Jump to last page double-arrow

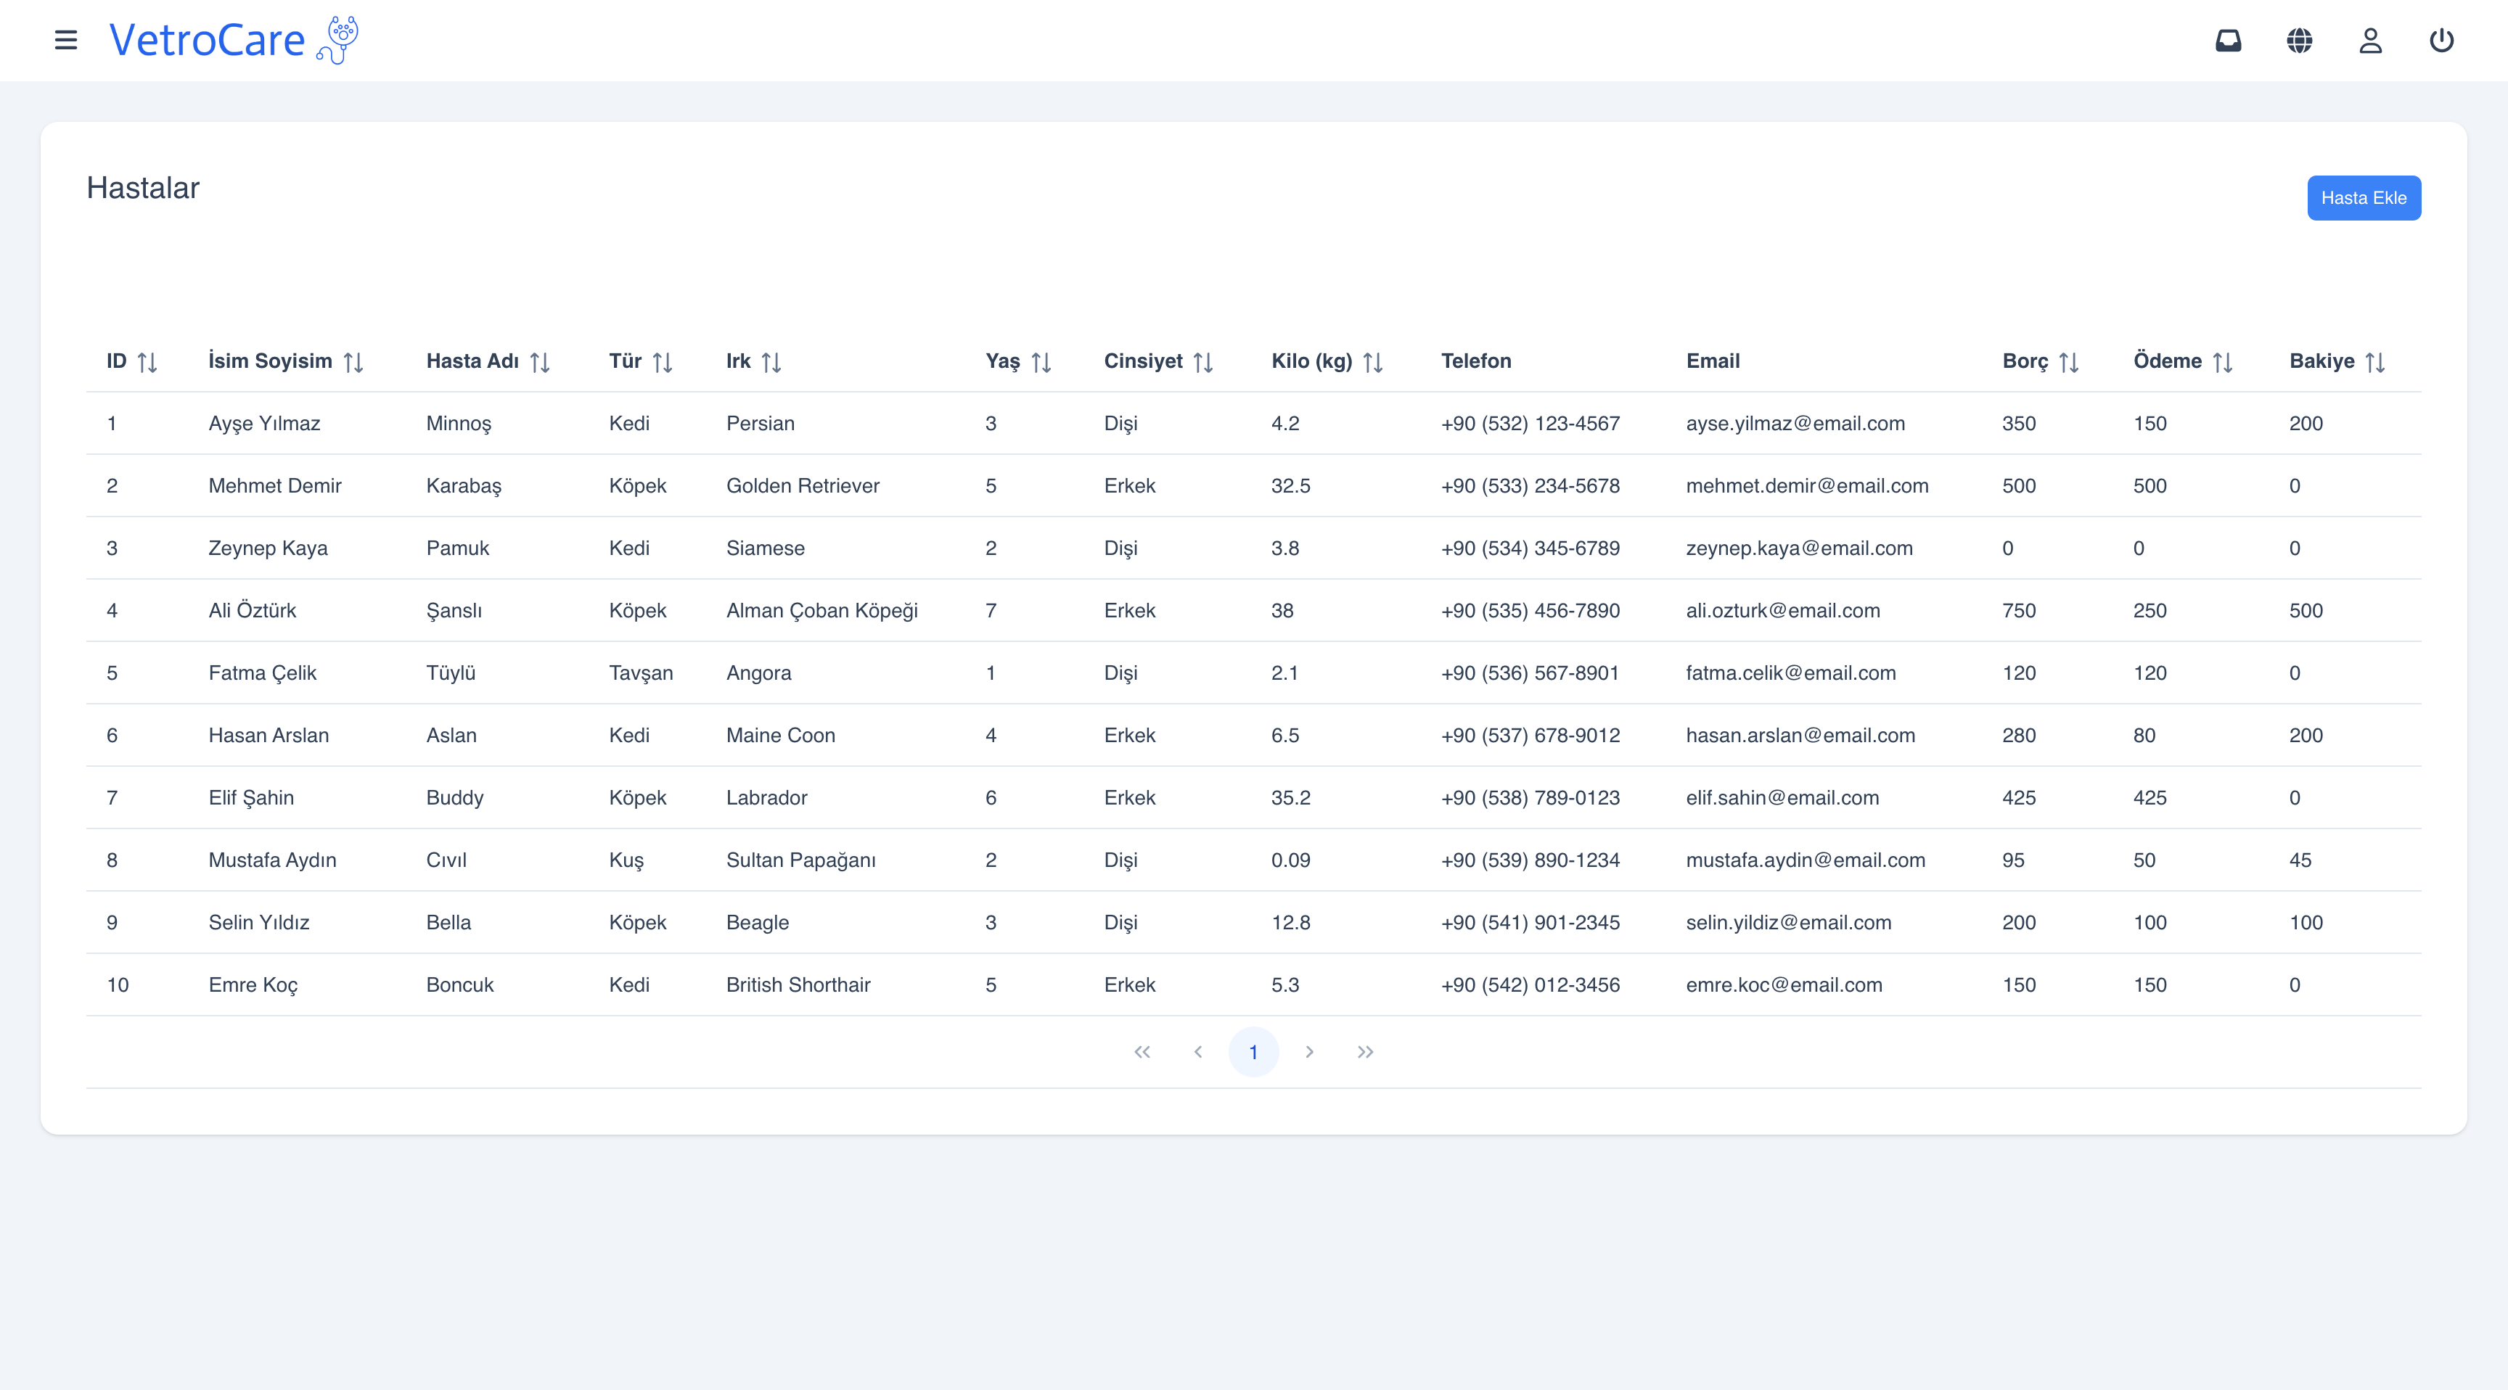point(1365,1051)
